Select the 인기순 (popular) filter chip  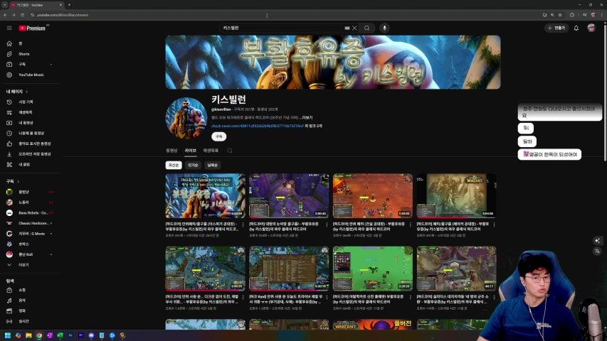(193, 165)
